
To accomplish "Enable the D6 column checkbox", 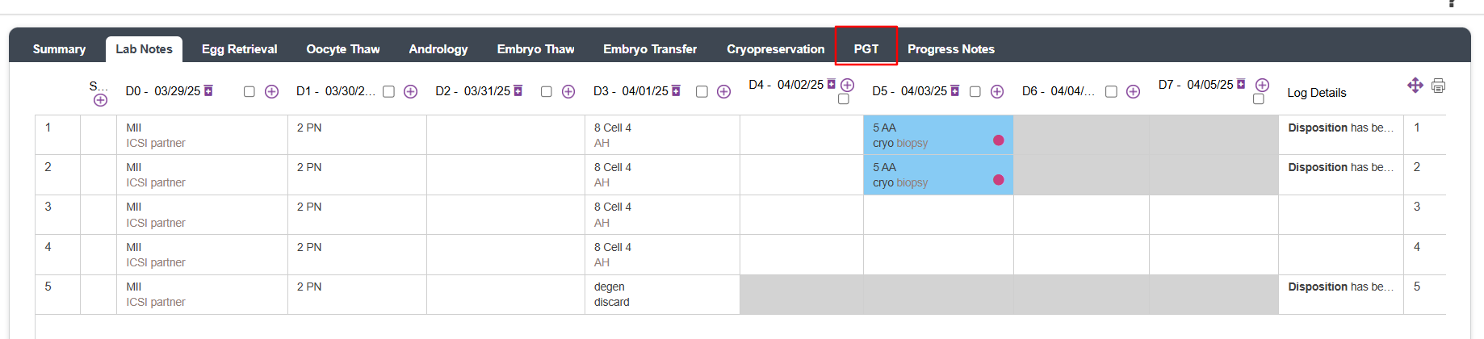I will tap(1111, 92).
